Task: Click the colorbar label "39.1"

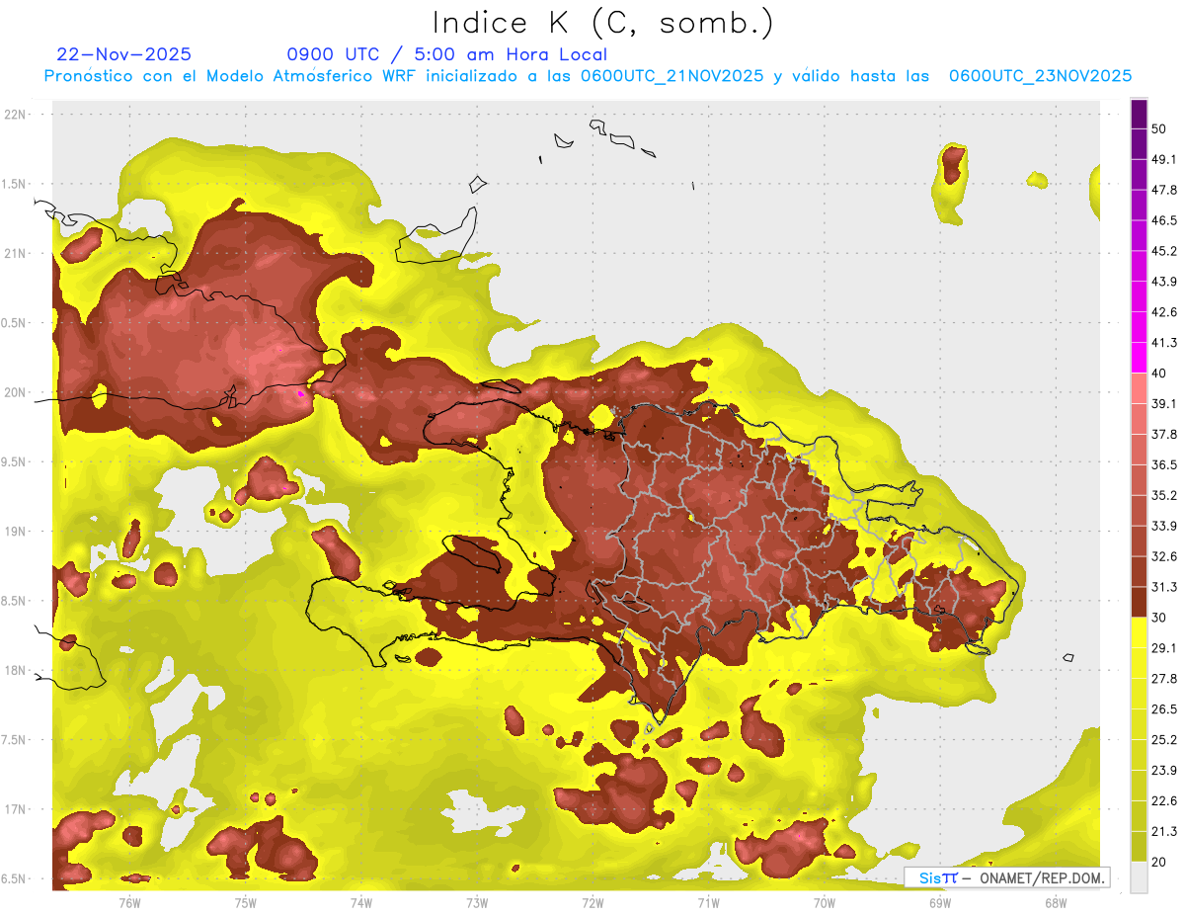Action: (x=1163, y=403)
